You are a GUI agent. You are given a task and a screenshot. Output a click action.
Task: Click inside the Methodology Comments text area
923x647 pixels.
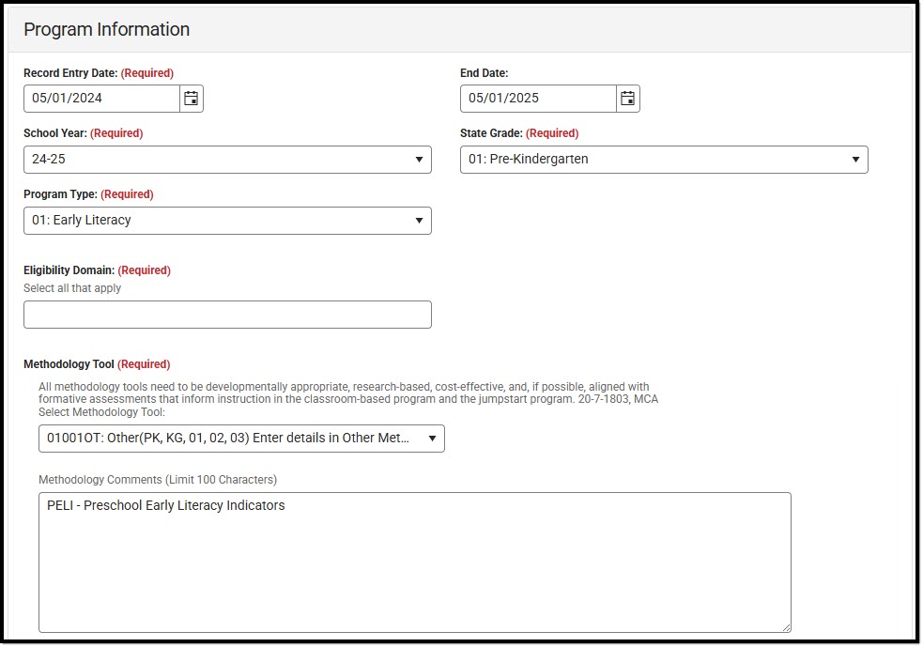(415, 562)
